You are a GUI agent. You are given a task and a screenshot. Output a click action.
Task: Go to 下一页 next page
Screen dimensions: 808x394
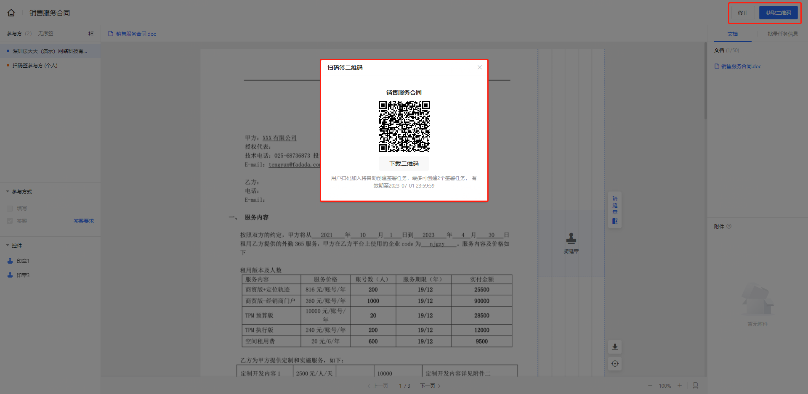click(430, 386)
